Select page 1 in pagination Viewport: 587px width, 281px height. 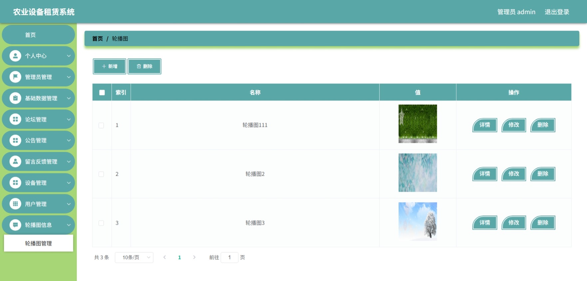179,257
